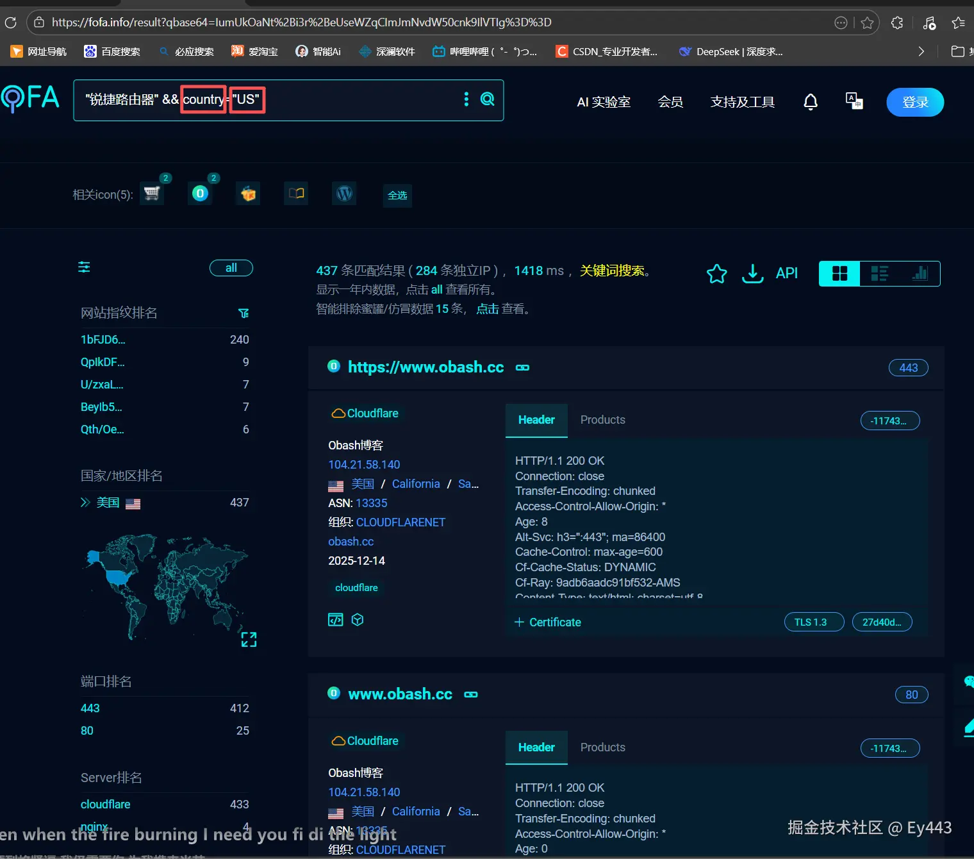
Task: Open the notifications bell
Action: tap(811, 102)
